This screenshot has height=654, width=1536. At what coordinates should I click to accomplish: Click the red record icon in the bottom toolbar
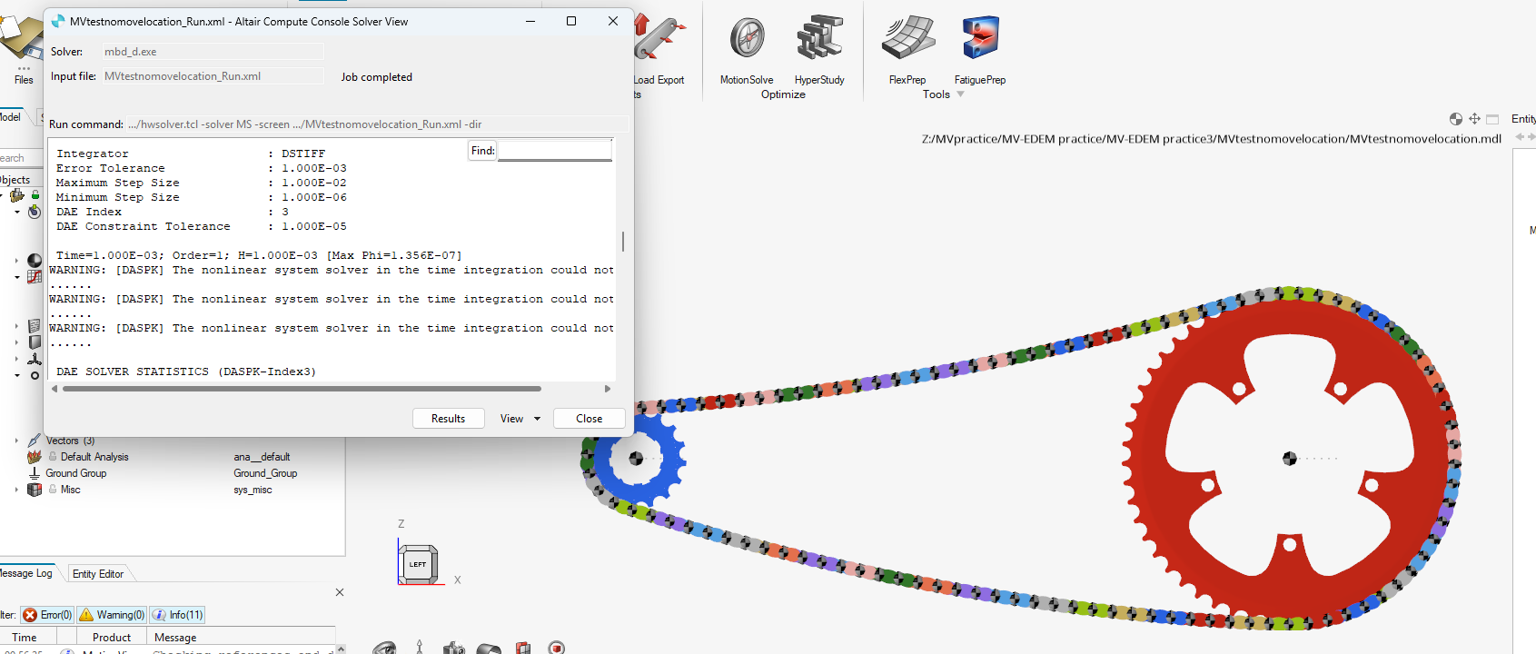[557, 648]
